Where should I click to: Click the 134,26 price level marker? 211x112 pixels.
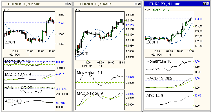[199, 19]
